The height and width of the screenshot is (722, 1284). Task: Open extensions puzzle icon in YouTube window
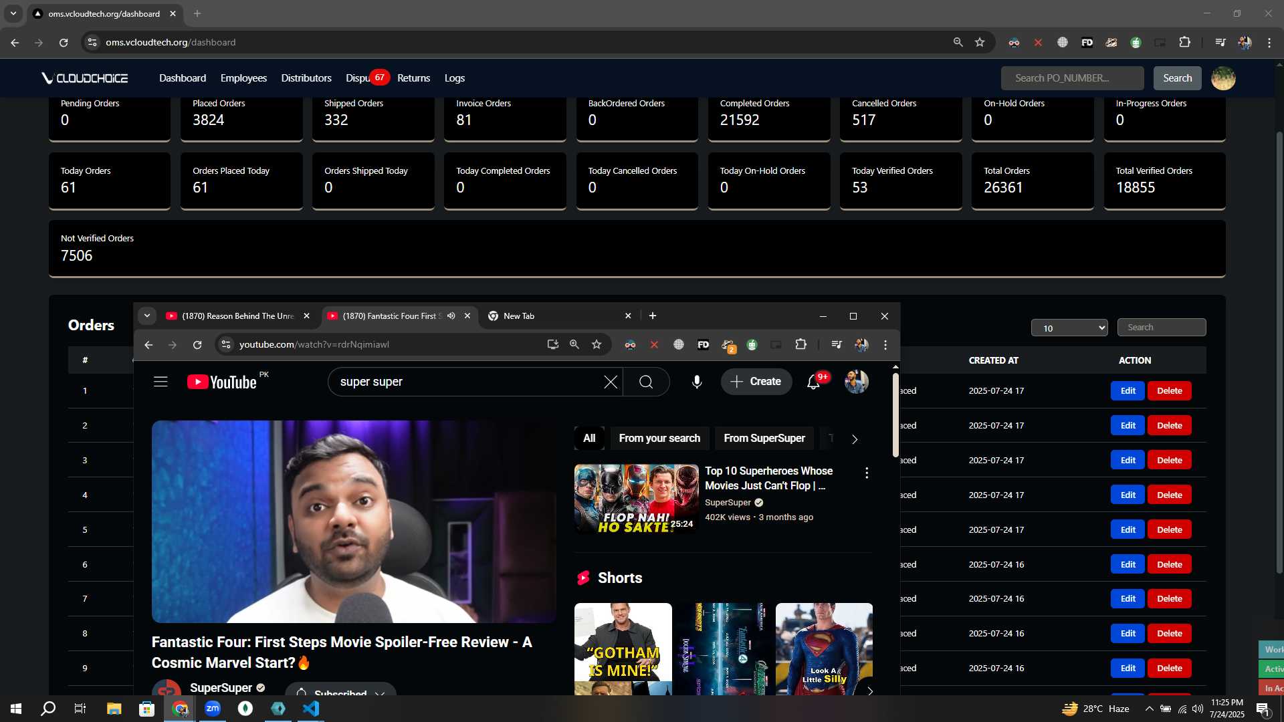pyautogui.click(x=800, y=344)
